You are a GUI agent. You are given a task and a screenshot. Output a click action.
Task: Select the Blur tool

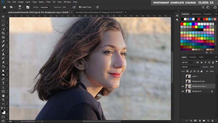coord(3,71)
